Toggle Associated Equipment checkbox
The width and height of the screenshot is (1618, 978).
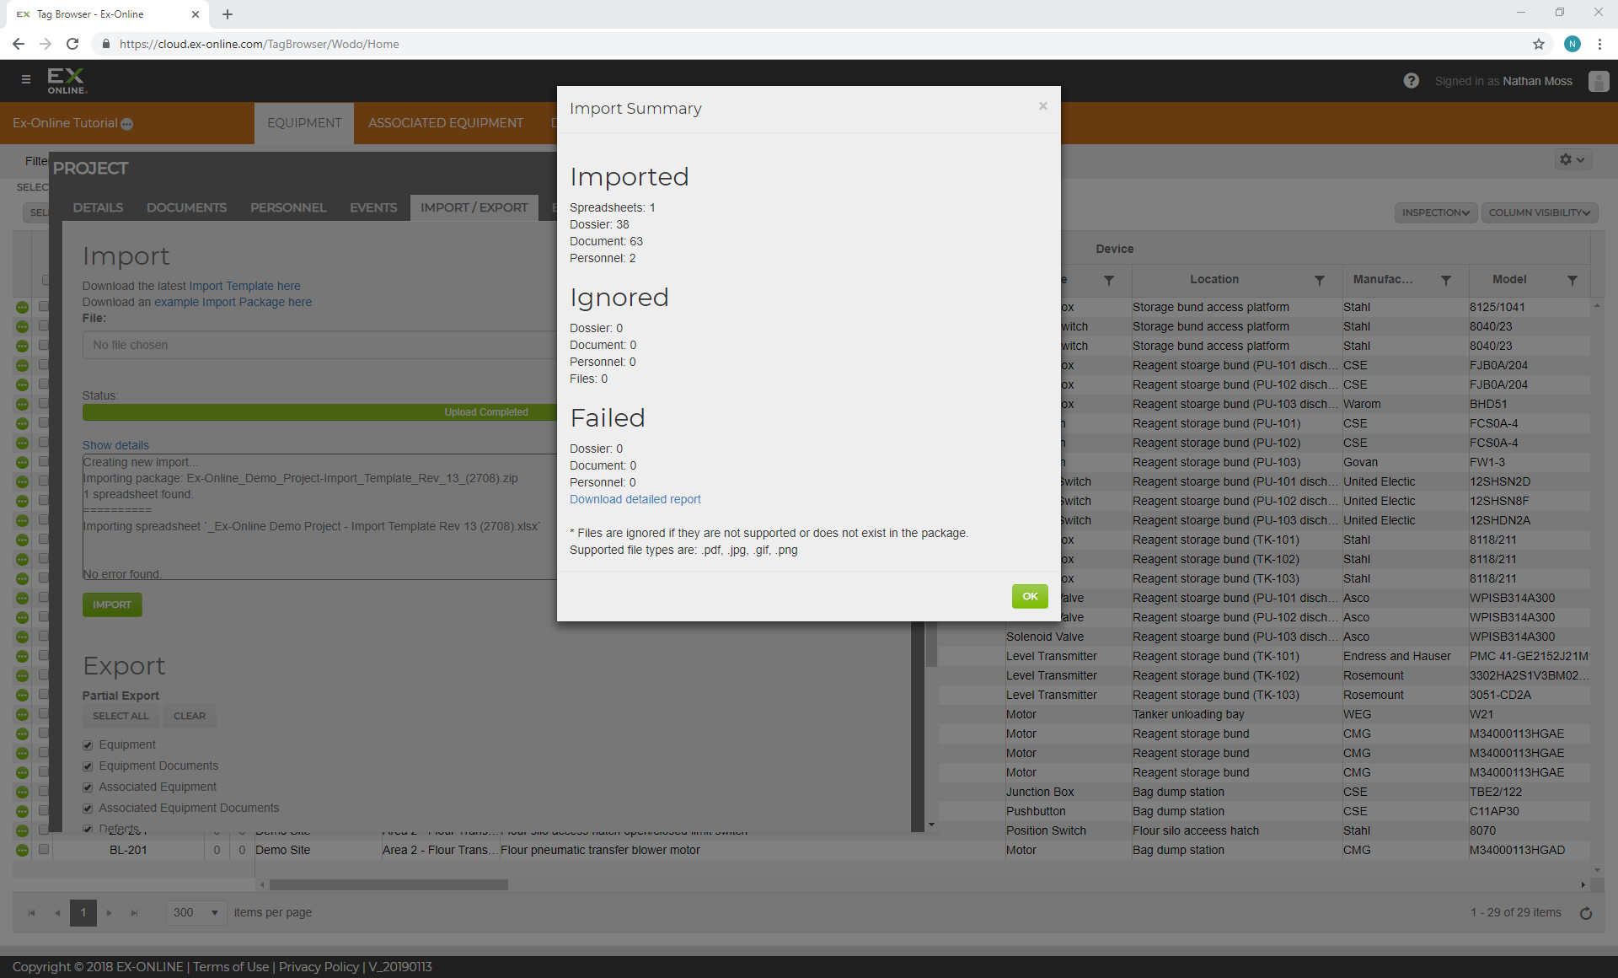click(x=88, y=787)
